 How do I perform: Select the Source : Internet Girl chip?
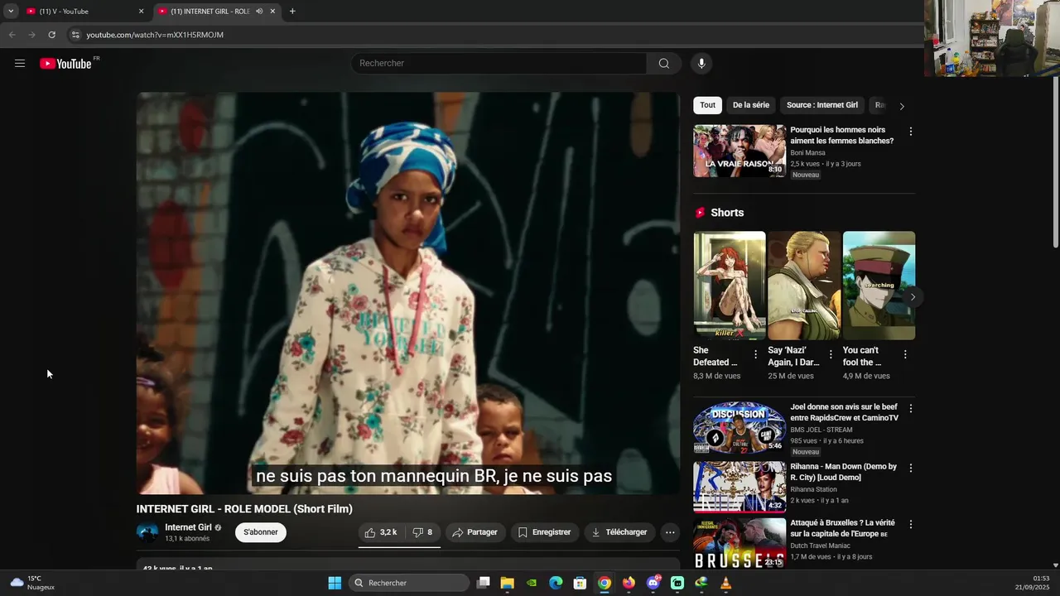[822, 105]
